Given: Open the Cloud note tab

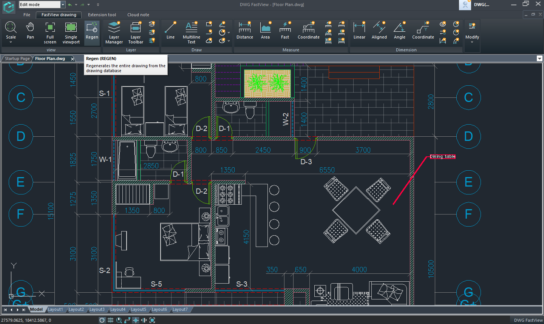Looking at the screenshot, I should [x=138, y=15].
